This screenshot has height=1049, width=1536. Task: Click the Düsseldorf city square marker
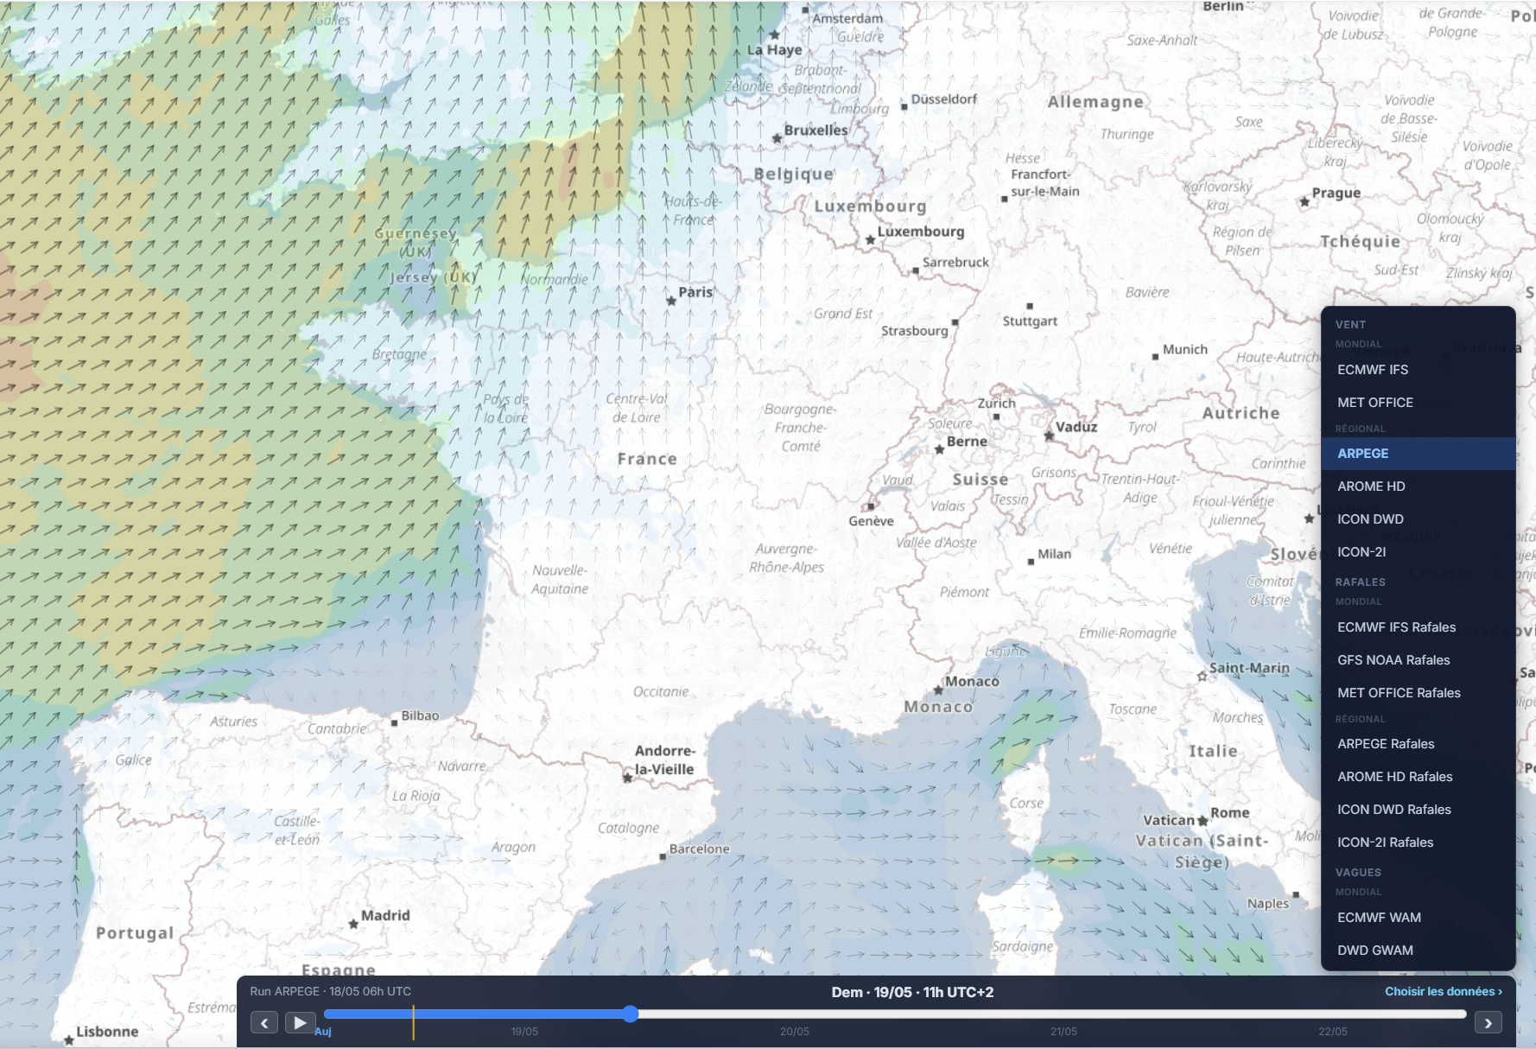coord(904,106)
